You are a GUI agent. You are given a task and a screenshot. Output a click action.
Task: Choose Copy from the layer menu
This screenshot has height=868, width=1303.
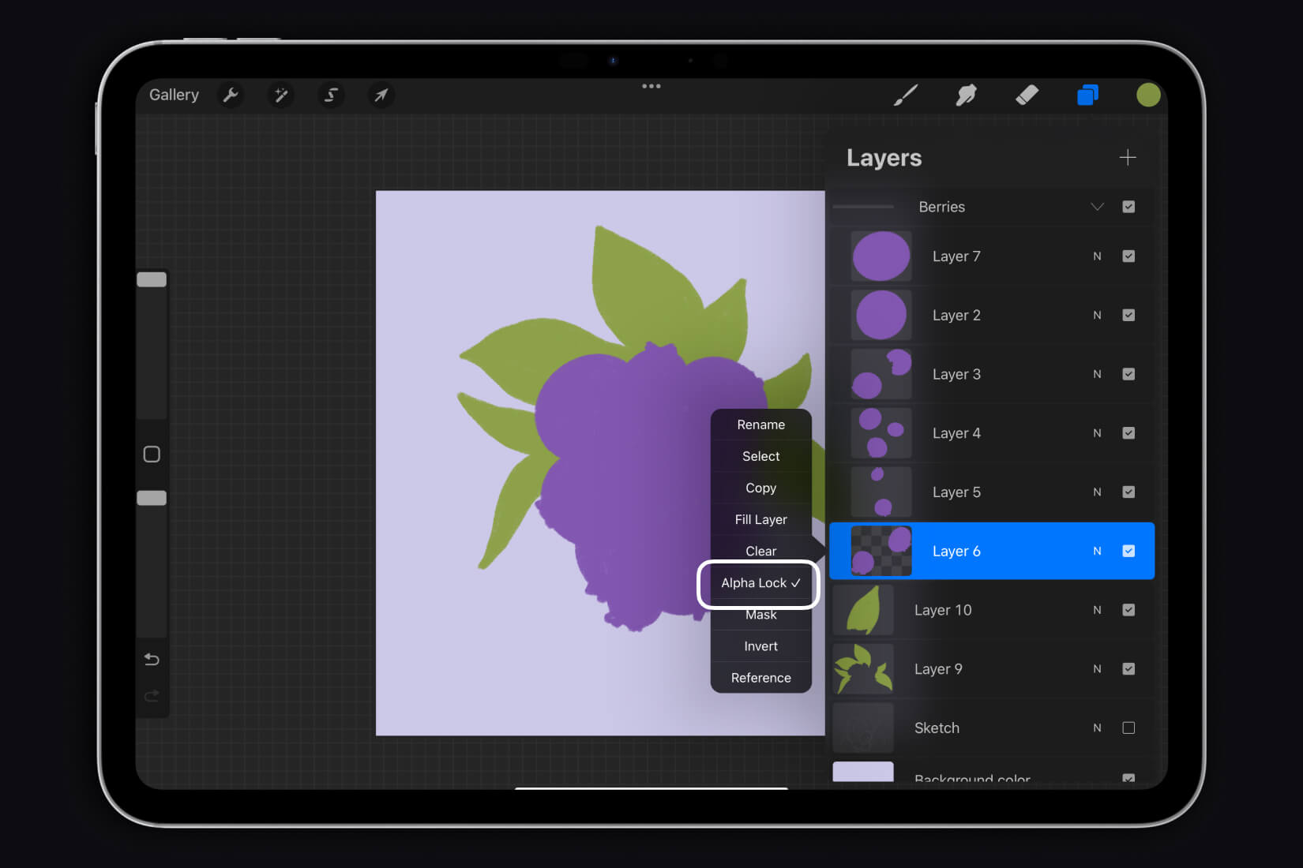761,488
